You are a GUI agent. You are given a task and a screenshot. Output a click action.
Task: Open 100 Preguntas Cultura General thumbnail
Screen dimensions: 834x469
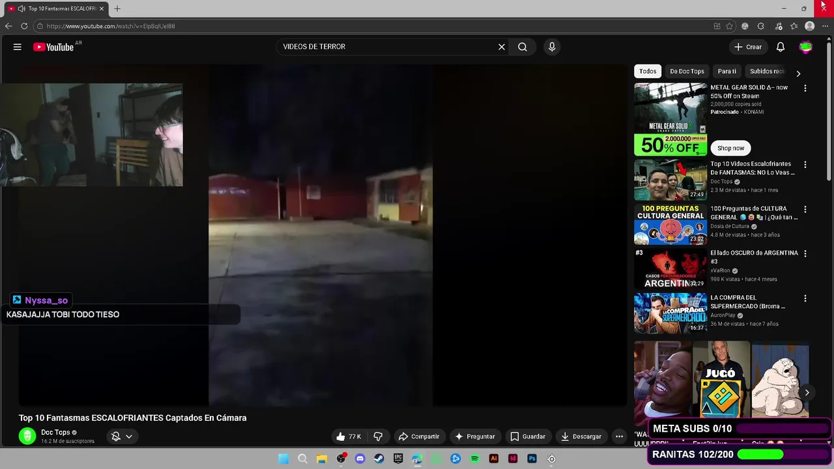point(670,224)
